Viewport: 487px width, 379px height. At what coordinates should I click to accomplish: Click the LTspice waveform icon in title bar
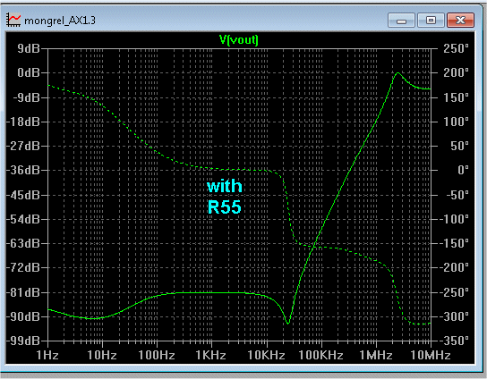[x=13, y=21]
